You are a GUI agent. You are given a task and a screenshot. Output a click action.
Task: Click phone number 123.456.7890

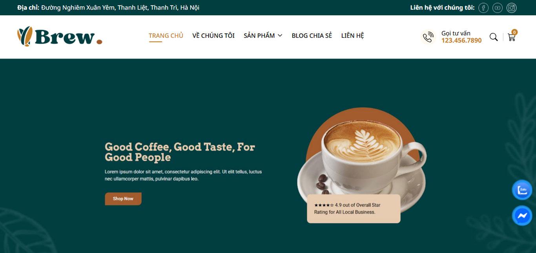click(461, 40)
